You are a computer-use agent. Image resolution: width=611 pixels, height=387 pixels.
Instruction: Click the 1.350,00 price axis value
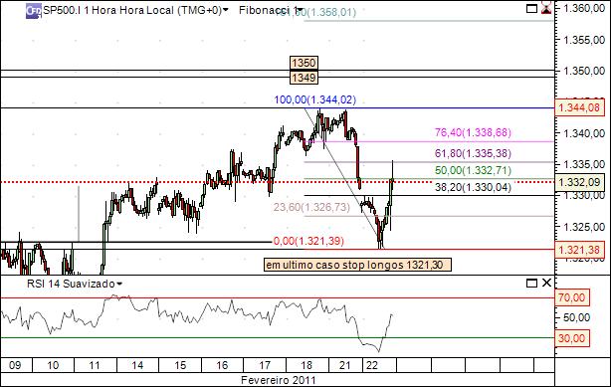[x=584, y=71]
